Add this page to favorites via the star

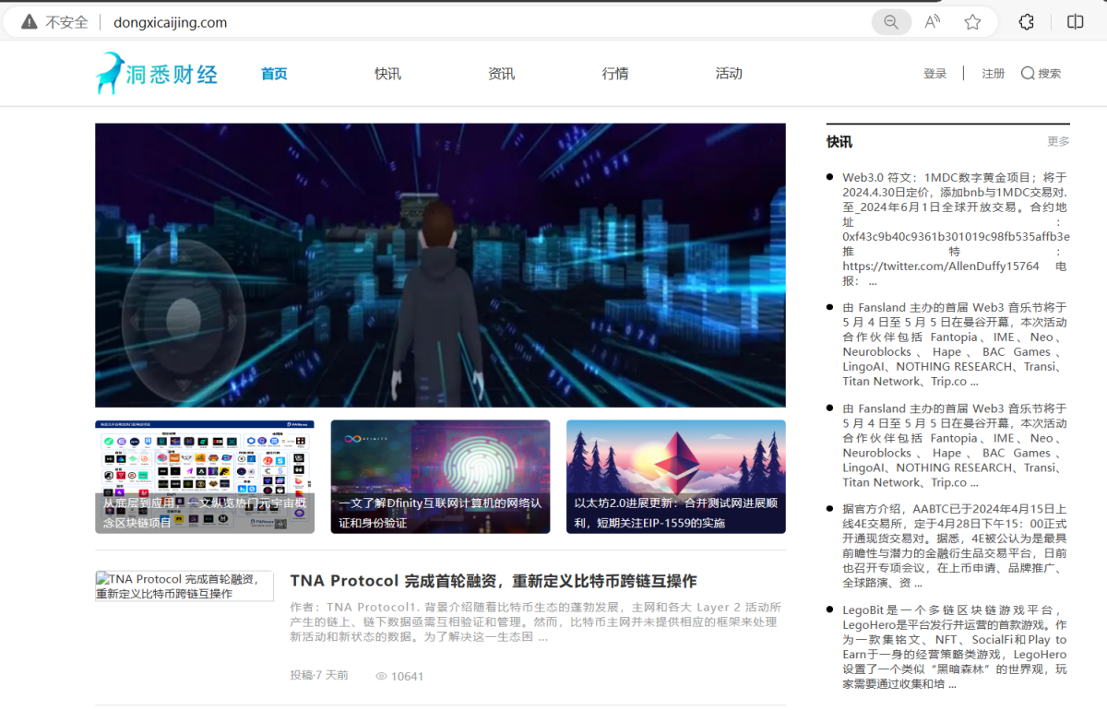point(972,20)
